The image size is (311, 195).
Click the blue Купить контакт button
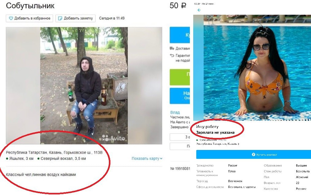coord(254,154)
